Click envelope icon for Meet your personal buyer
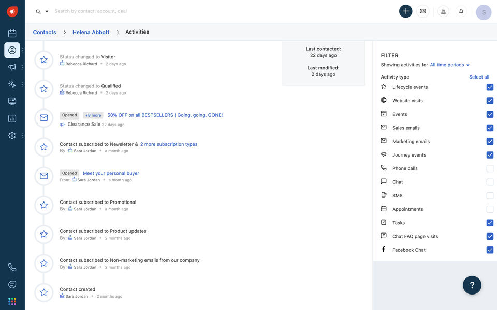Image resolution: width=497 pixels, height=310 pixels. click(x=43, y=176)
